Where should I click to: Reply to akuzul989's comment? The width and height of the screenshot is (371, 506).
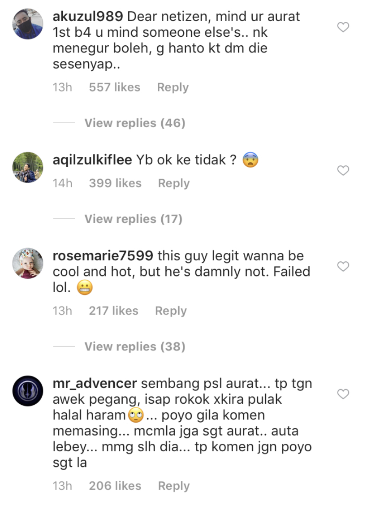(173, 87)
